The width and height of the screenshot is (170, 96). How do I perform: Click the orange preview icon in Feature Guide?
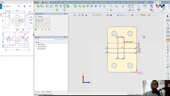tap(49, 29)
